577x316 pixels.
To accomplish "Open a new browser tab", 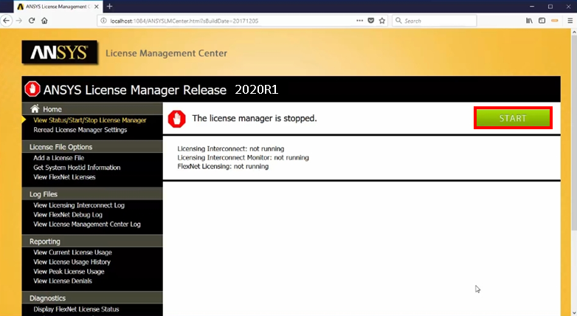I will click(x=110, y=6).
